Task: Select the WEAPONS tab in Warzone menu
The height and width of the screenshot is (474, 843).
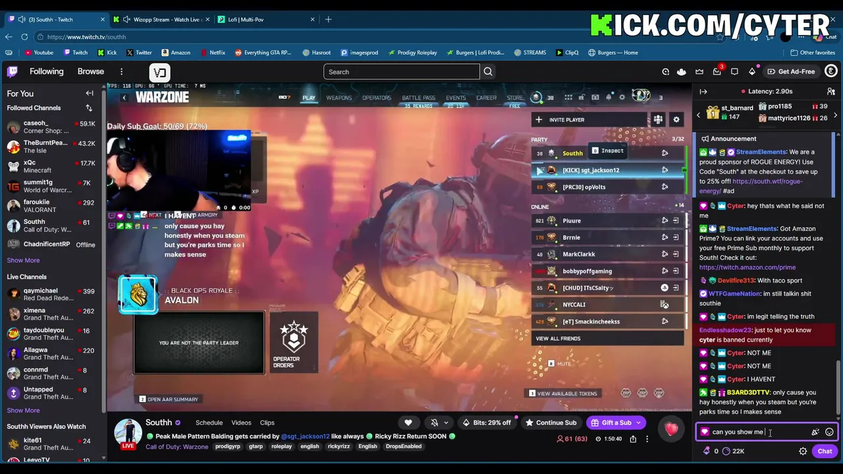Action: [x=339, y=97]
